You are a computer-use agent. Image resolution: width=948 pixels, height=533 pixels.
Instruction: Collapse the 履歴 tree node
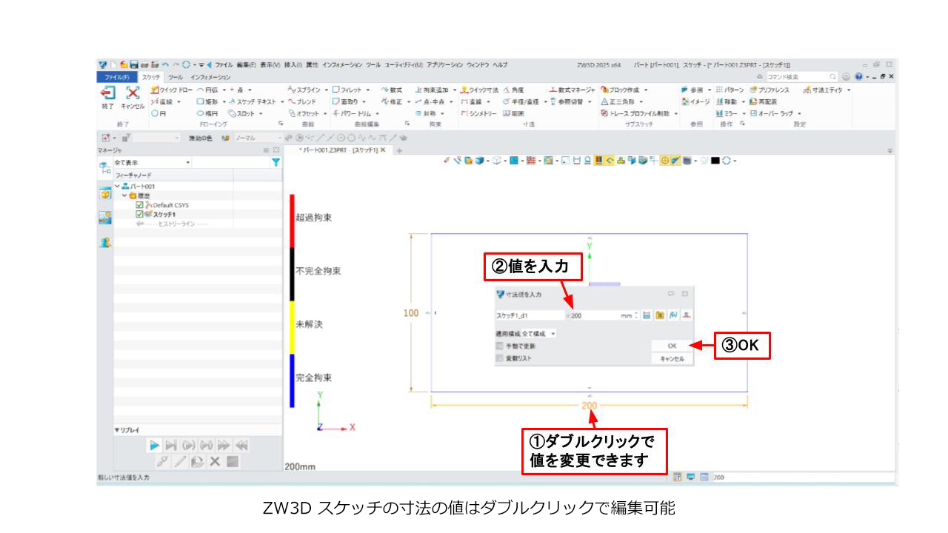124,195
